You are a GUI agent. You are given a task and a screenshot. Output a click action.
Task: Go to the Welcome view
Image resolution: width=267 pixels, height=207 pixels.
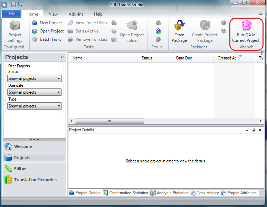pos(35,147)
